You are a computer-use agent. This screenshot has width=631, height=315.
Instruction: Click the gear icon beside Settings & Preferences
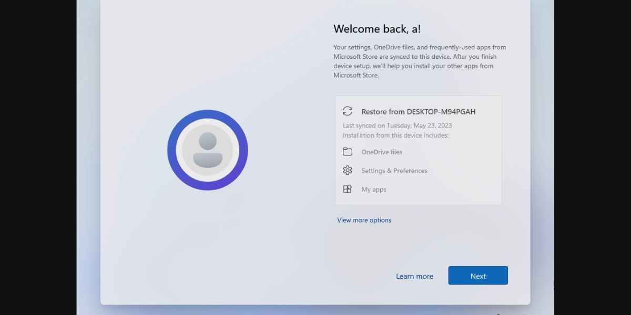point(348,170)
